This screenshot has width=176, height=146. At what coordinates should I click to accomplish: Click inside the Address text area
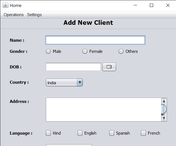click(104, 110)
